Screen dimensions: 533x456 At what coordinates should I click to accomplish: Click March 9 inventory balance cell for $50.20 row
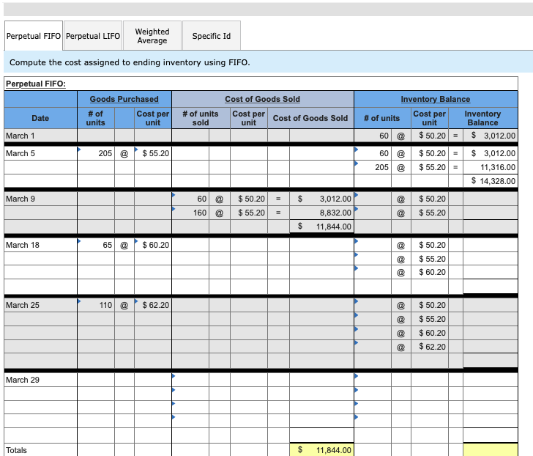[491, 199]
